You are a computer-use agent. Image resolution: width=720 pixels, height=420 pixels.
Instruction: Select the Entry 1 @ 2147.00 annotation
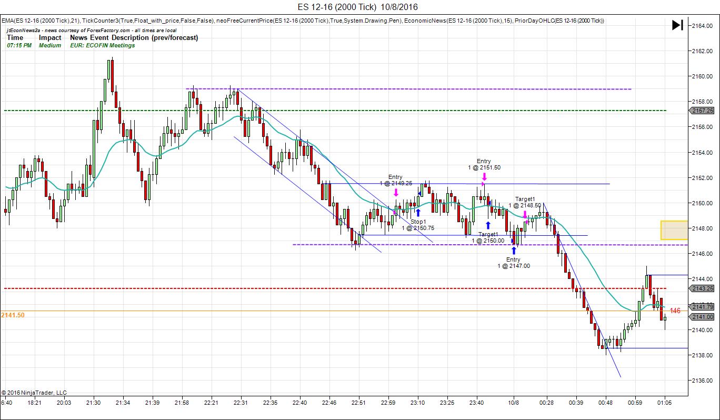(514, 263)
